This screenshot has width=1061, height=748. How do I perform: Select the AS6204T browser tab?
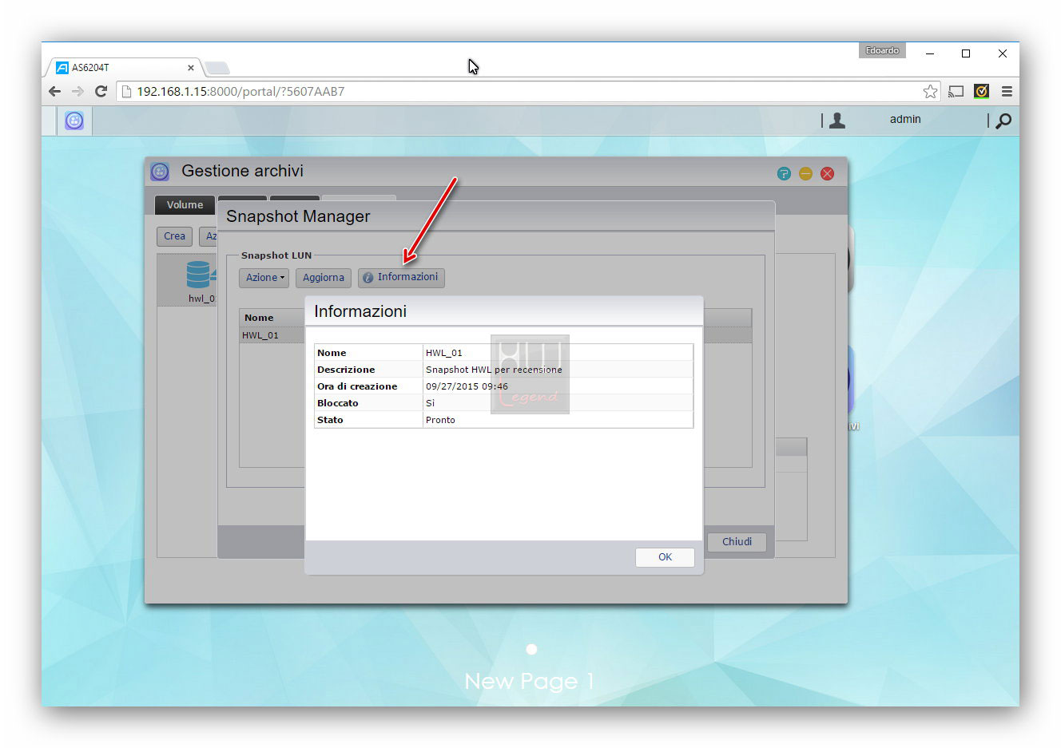click(124, 68)
